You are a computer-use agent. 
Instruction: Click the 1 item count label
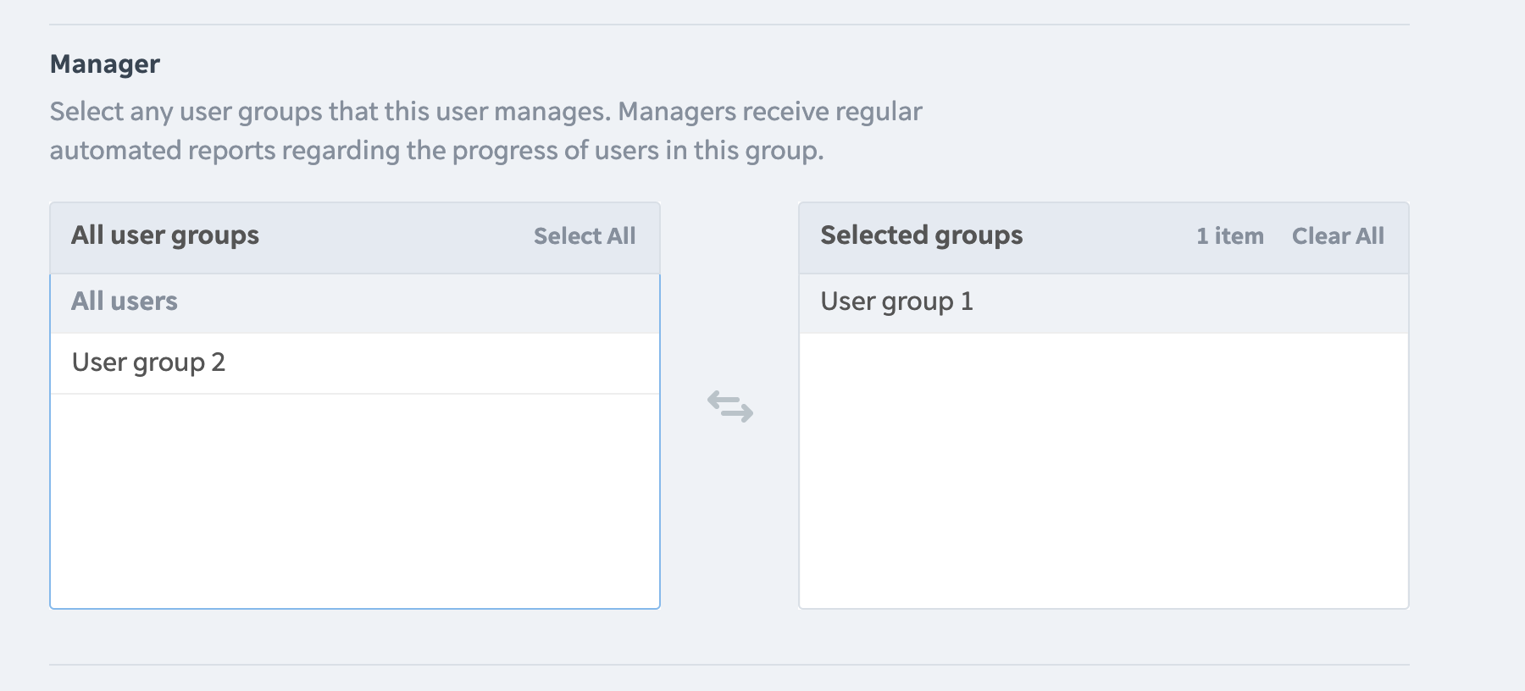[1230, 236]
